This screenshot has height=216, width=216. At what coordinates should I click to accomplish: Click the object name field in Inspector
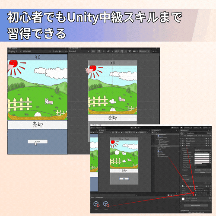pyautogui.click(x=197, y=133)
